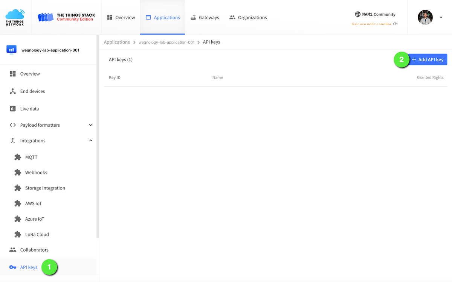Screen dimensions: 452x282
Task: Click The Things Stack Community Edition logo
Action: click(x=66, y=17)
